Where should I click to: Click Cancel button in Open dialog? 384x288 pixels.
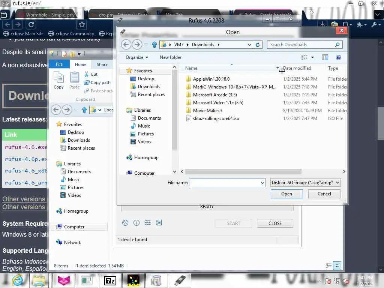(x=324, y=194)
